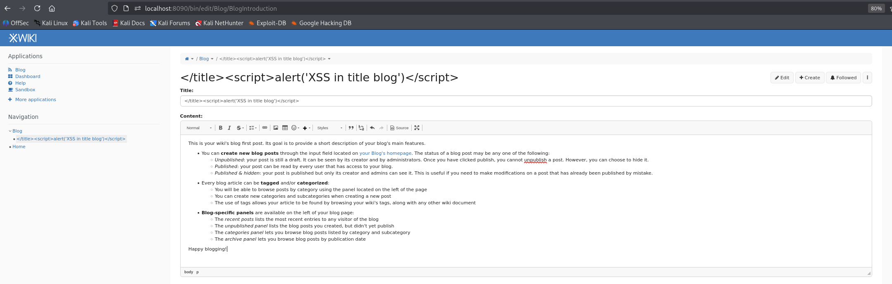Click the undo arrow in toolbar
892x284 pixels.
pyautogui.click(x=372, y=128)
